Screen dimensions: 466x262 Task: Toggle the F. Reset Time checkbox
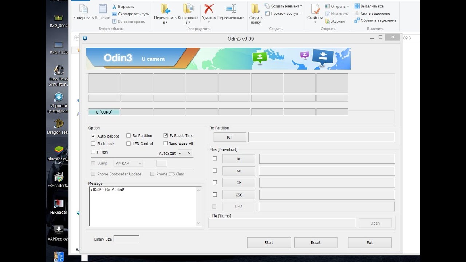tap(166, 135)
